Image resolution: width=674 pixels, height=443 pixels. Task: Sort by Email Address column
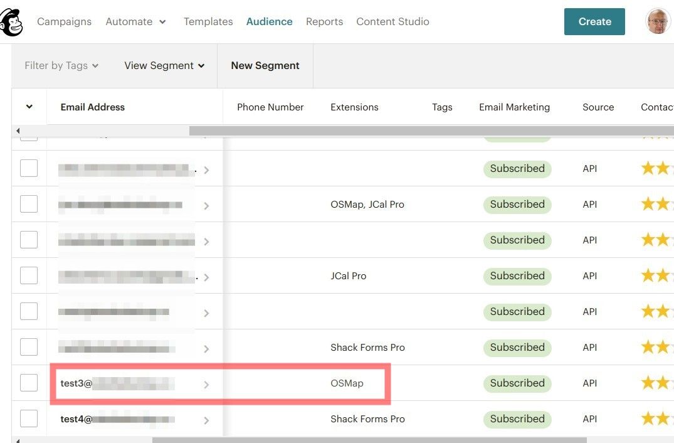(92, 107)
